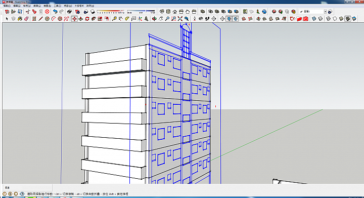Select the Circle drawing tool
This screenshot has height=198, width=364.
point(47,19)
